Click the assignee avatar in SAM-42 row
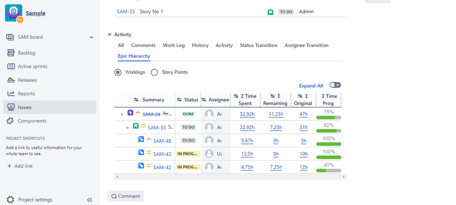The image size is (456, 205). (209, 167)
